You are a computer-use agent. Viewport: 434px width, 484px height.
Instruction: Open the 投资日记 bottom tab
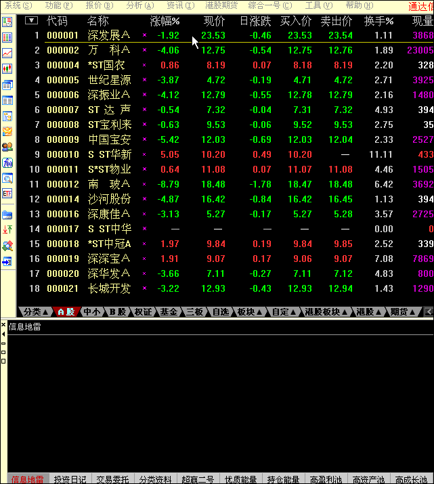coord(70,479)
